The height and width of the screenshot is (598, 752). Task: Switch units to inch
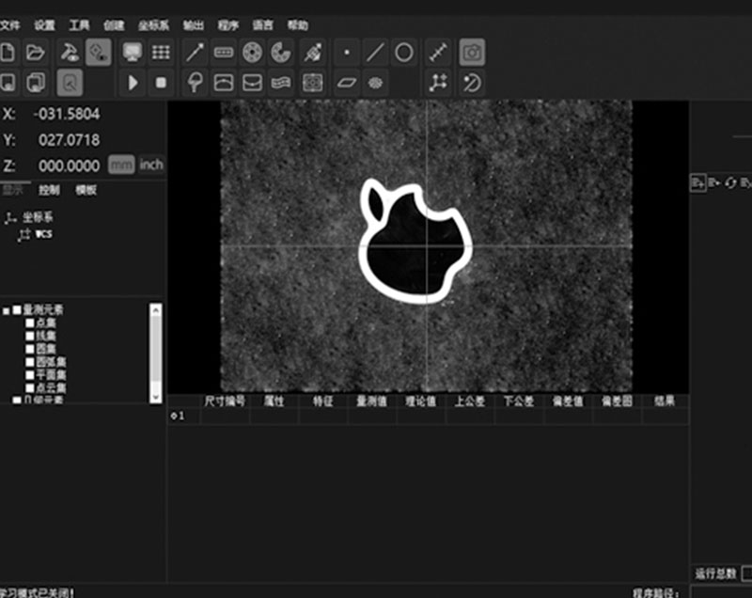(x=151, y=165)
